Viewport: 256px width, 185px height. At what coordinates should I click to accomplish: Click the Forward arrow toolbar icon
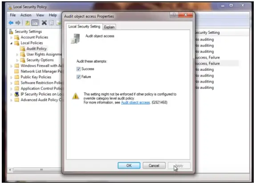pyautogui.click(x=18, y=23)
